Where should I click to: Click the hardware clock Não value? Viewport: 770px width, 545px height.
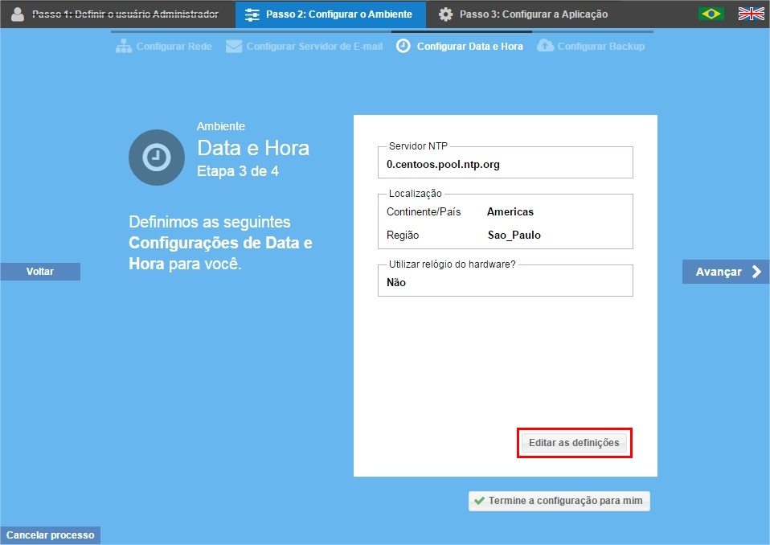click(x=396, y=283)
